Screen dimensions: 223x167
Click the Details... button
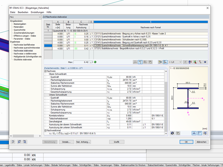click(x=66, y=142)
